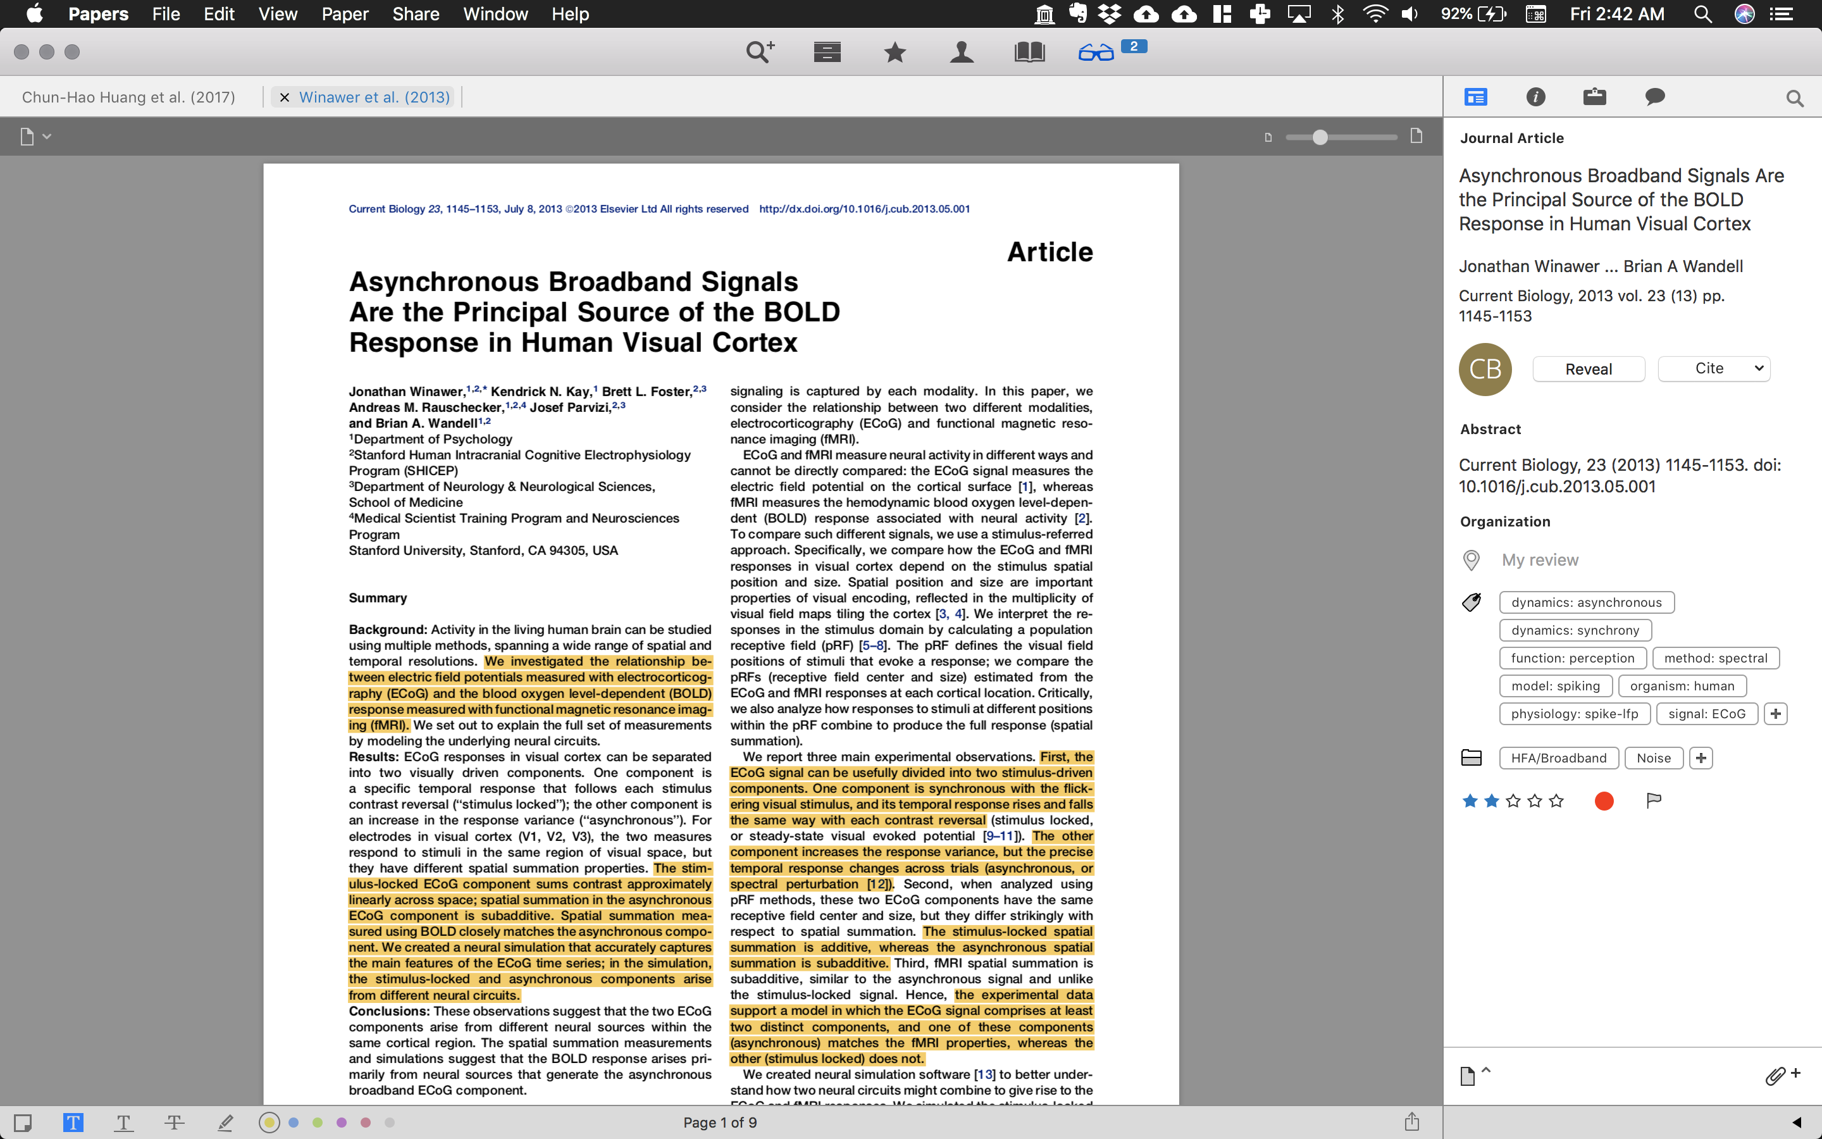Open the Window menu

495,13
